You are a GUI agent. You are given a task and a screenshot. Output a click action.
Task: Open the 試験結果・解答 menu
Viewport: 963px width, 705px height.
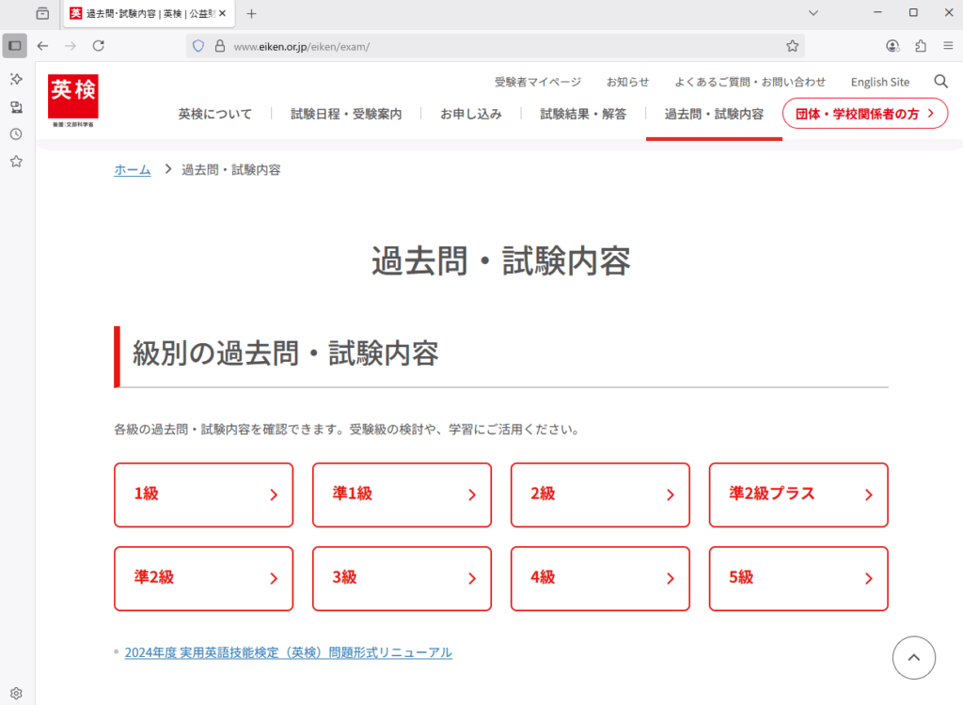[583, 115]
